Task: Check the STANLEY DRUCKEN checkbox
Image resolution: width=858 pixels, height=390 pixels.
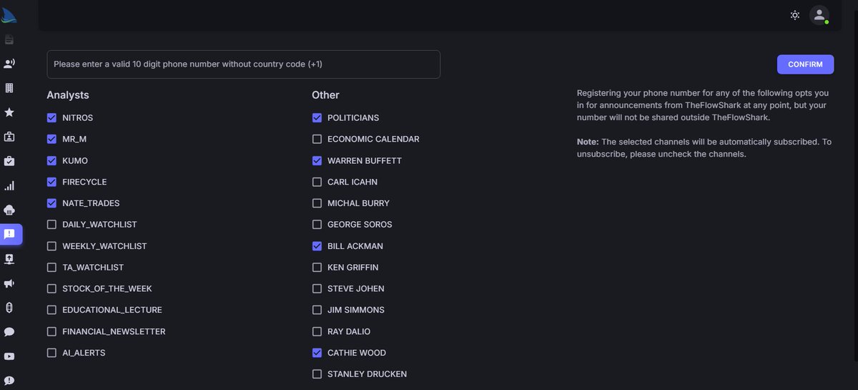Action: tap(317, 374)
